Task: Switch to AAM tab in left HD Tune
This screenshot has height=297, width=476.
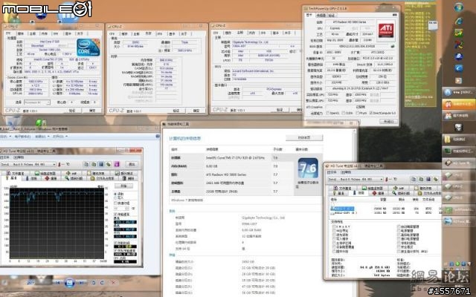Action: click(71, 173)
